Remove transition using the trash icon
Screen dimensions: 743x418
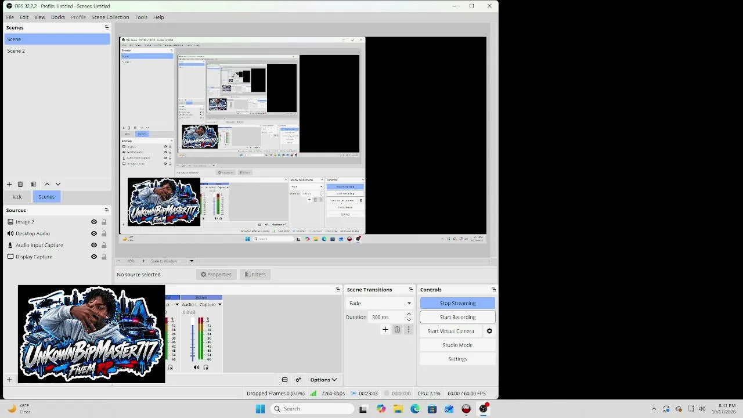[x=397, y=330]
